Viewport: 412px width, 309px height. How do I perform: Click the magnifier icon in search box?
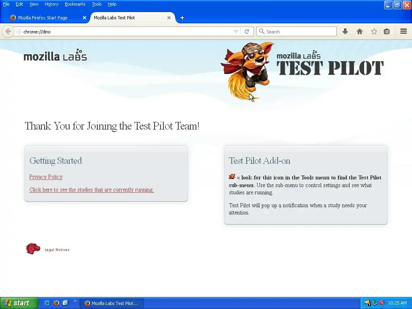point(262,31)
